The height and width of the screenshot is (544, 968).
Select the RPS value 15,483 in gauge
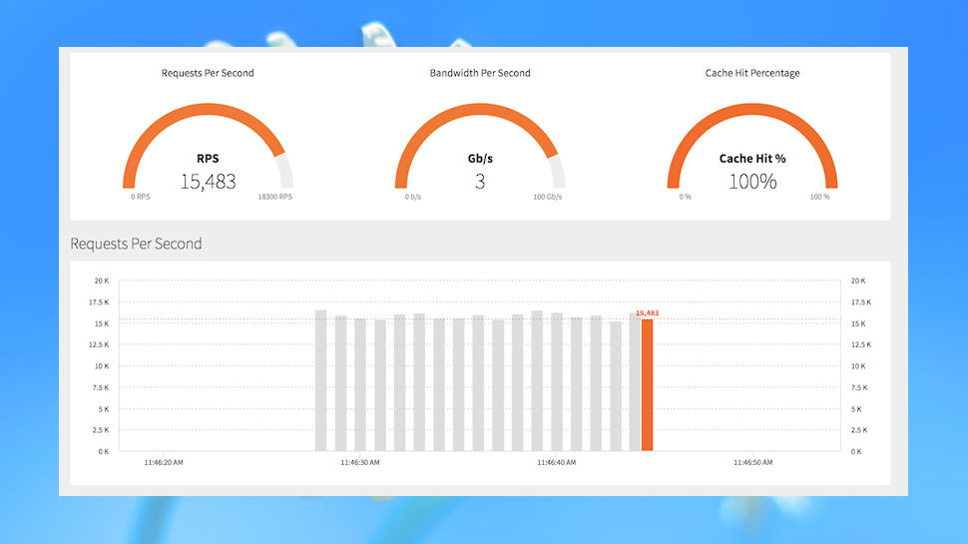click(208, 182)
